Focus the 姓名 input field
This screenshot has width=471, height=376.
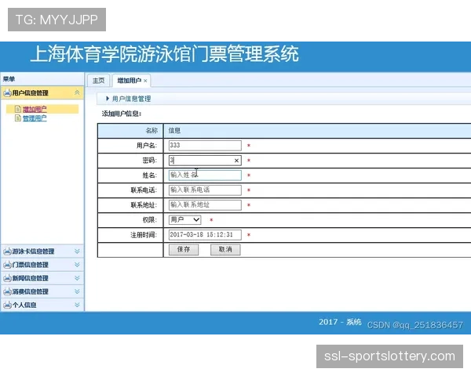coord(205,175)
